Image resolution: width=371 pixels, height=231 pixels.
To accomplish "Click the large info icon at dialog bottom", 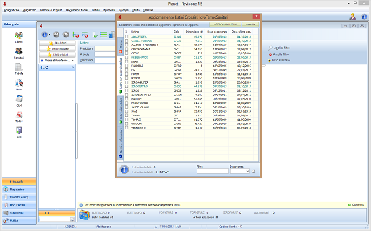I will pos(124,170).
